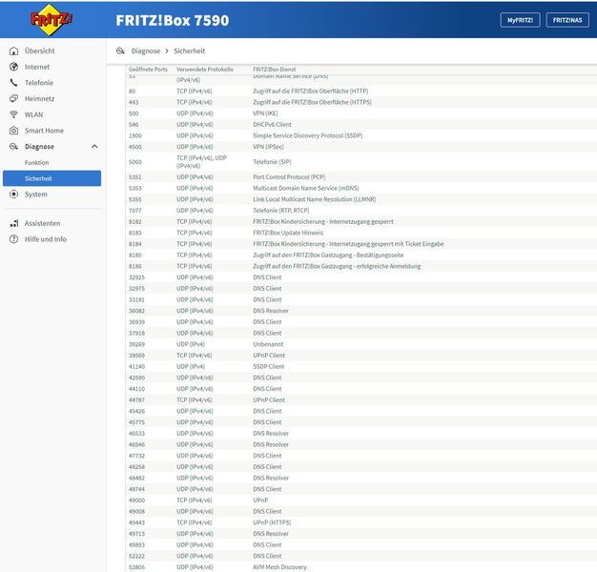
Task: Click the WLAN wifi icon
Action: pyautogui.click(x=13, y=114)
